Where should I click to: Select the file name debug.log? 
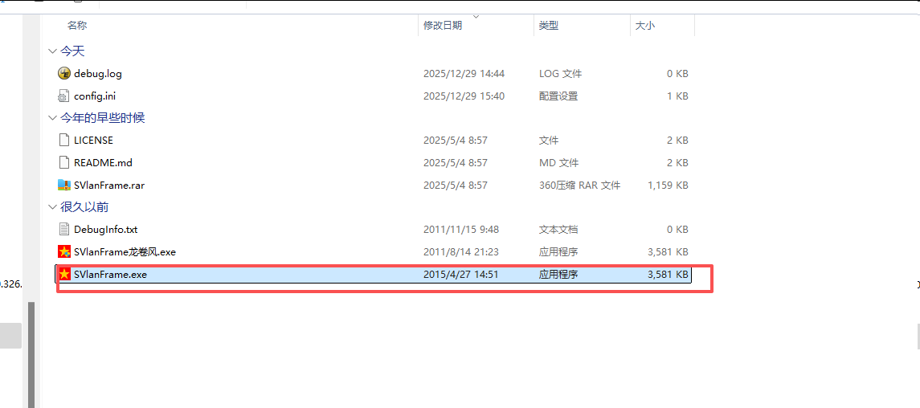97,74
